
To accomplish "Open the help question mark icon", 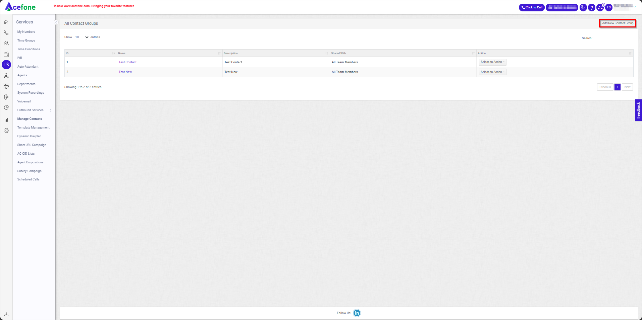I will (592, 7).
